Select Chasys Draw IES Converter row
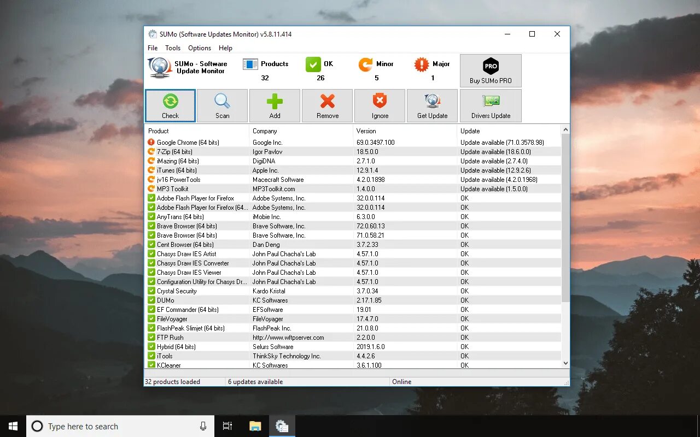 click(353, 263)
